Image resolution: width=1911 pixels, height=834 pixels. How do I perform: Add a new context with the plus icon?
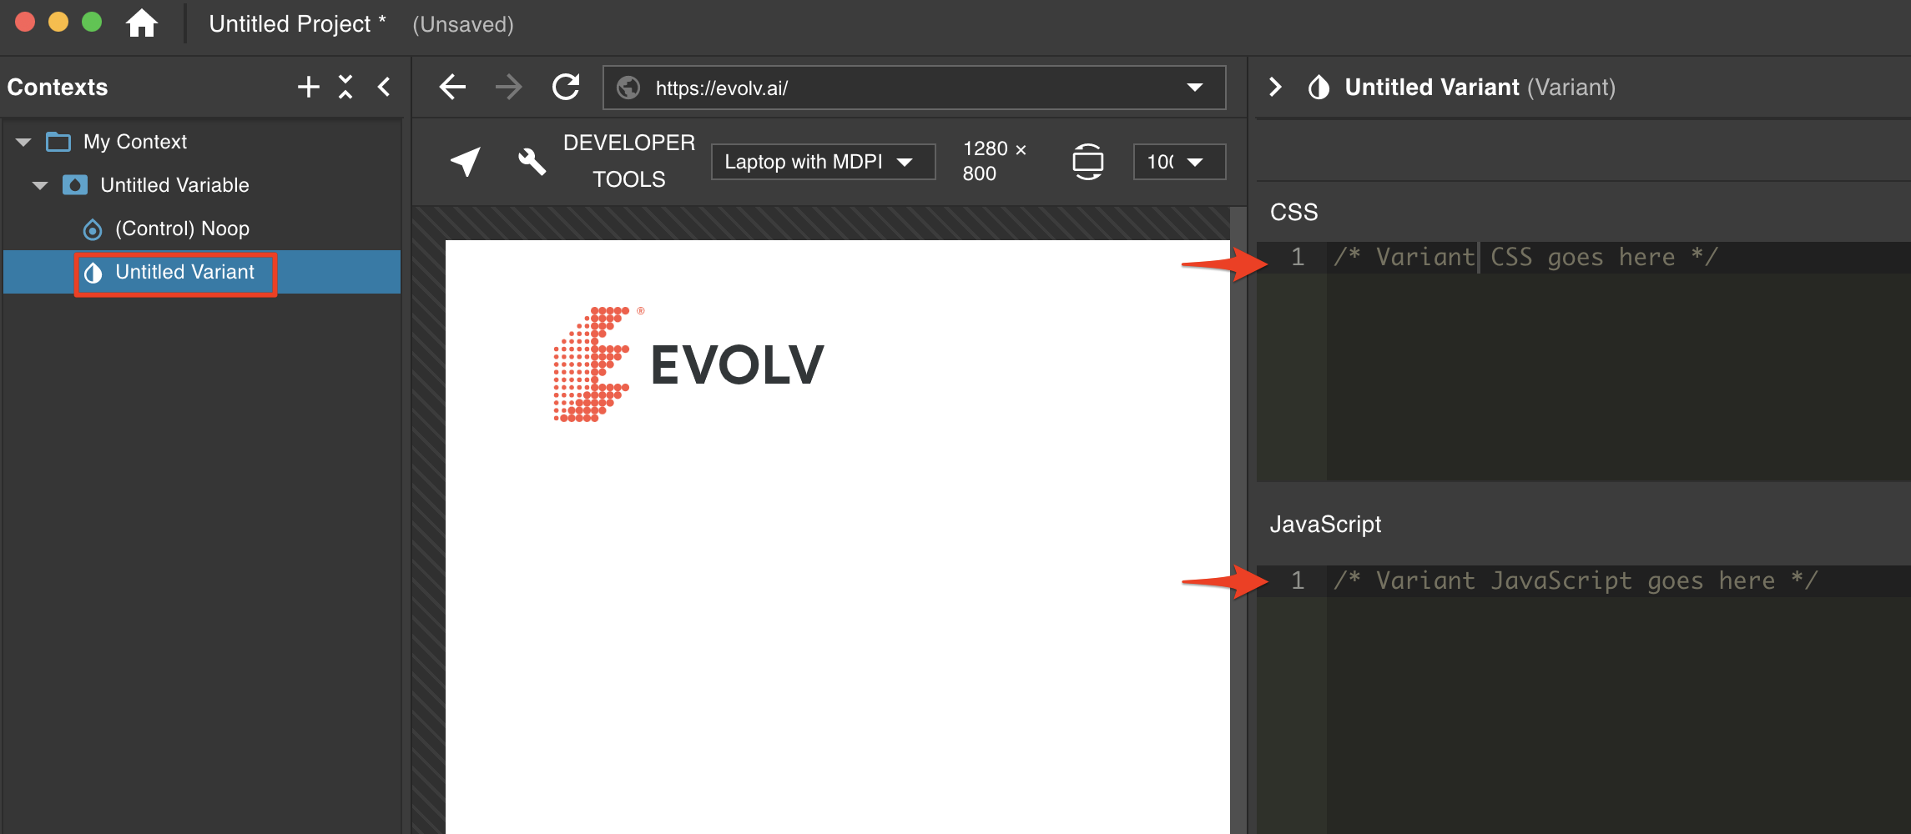pyautogui.click(x=308, y=86)
